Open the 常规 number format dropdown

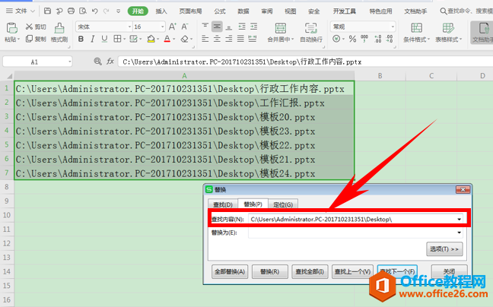point(393,27)
